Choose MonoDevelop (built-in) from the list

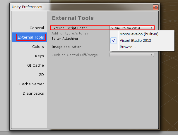pos(142,34)
